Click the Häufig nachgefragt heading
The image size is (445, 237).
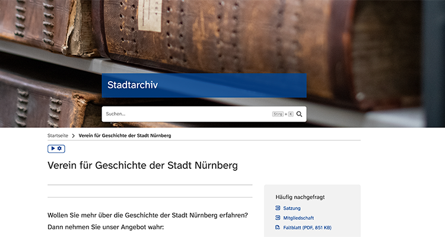(x=300, y=197)
